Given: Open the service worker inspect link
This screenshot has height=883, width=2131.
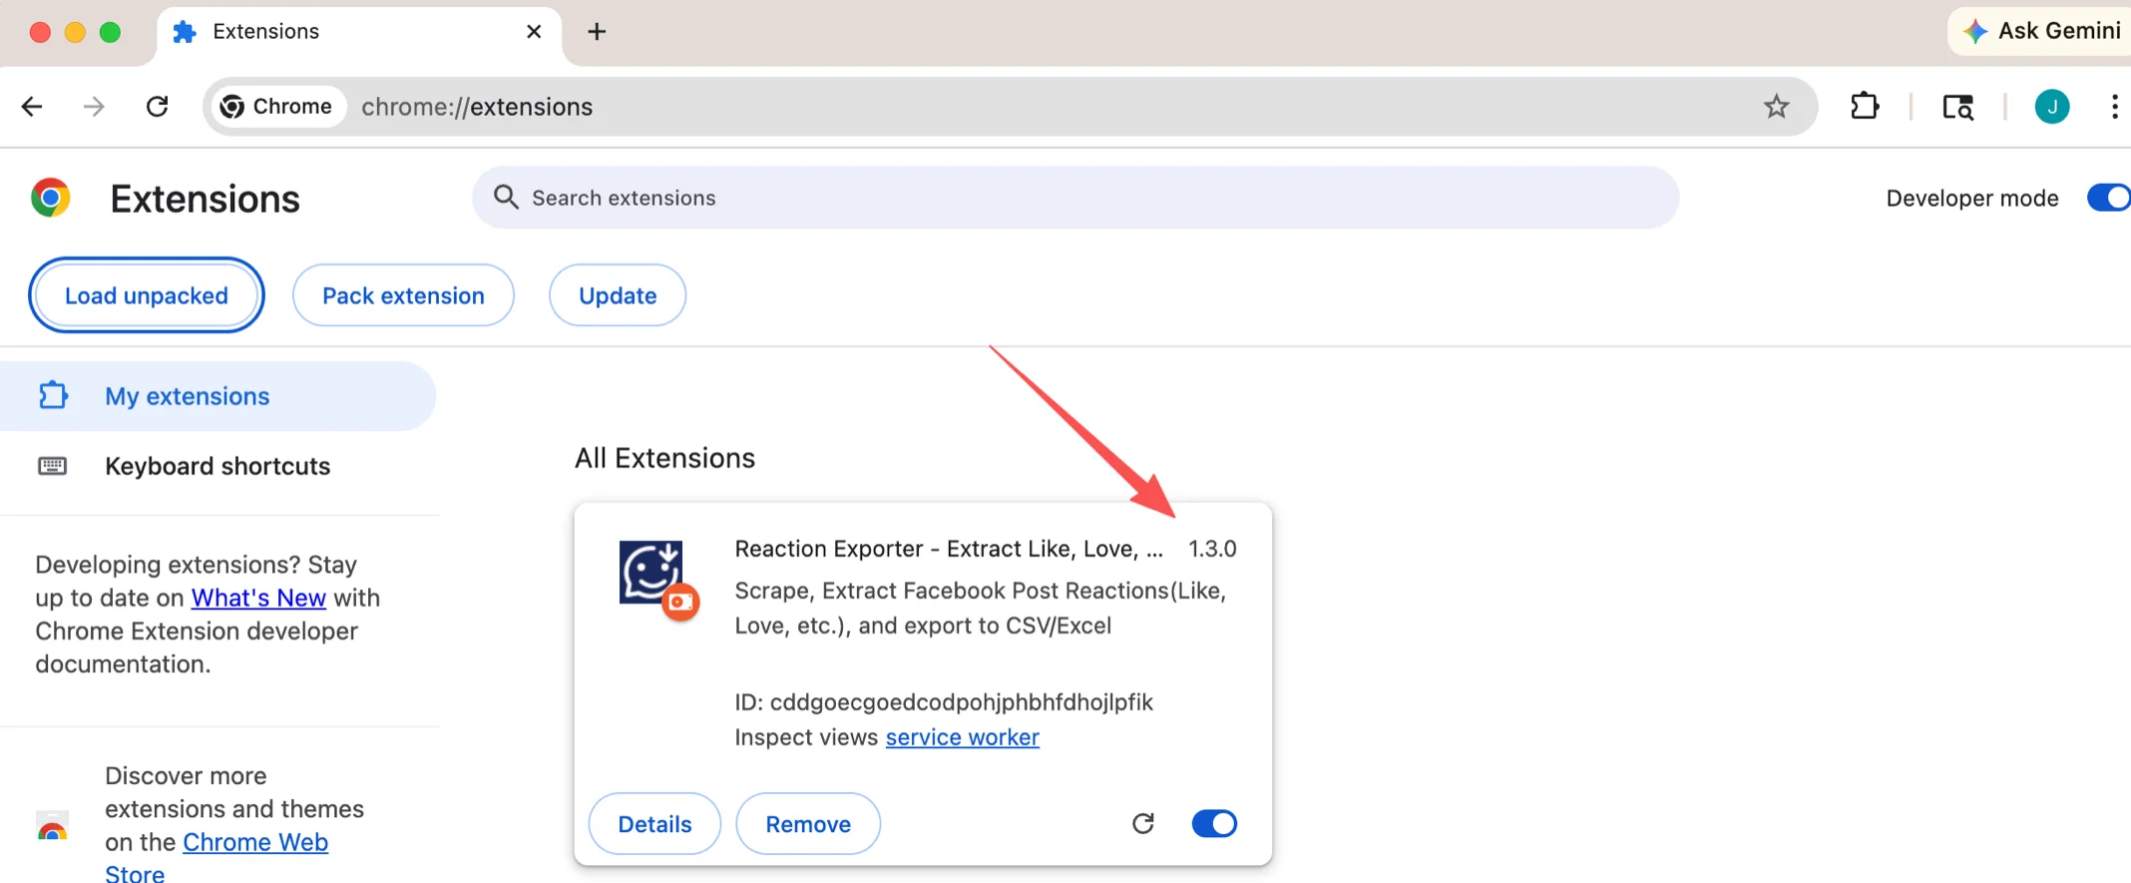Looking at the screenshot, I should [962, 737].
